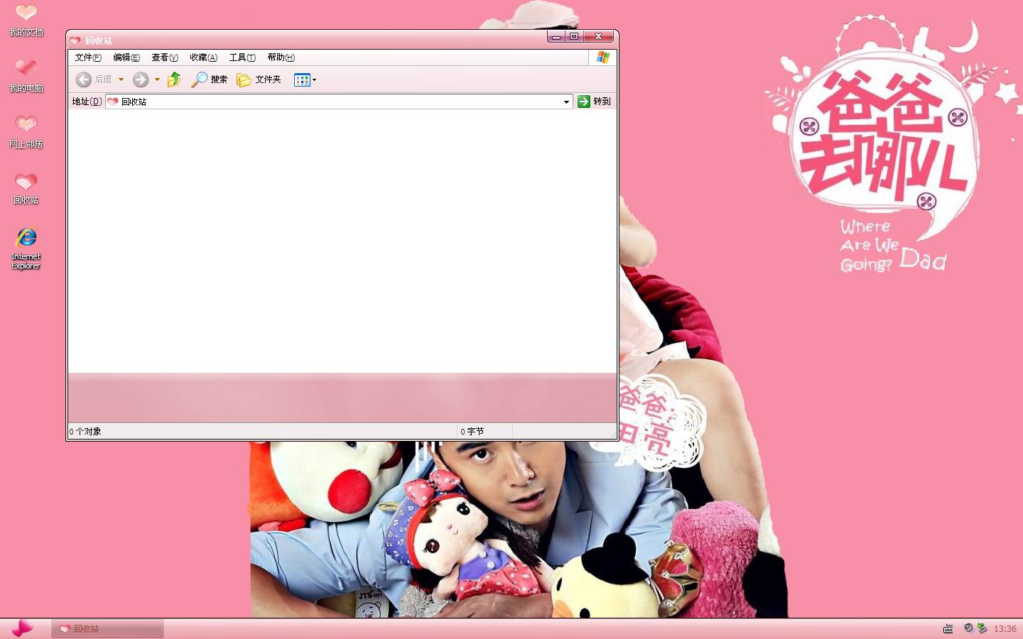Expand the Forward history dropdown arrow

(x=157, y=80)
